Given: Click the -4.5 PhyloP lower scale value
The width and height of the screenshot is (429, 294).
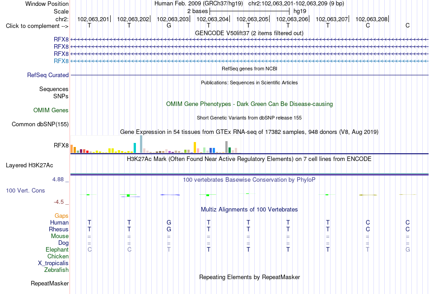Looking at the screenshot, I should click(x=59, y=202).
